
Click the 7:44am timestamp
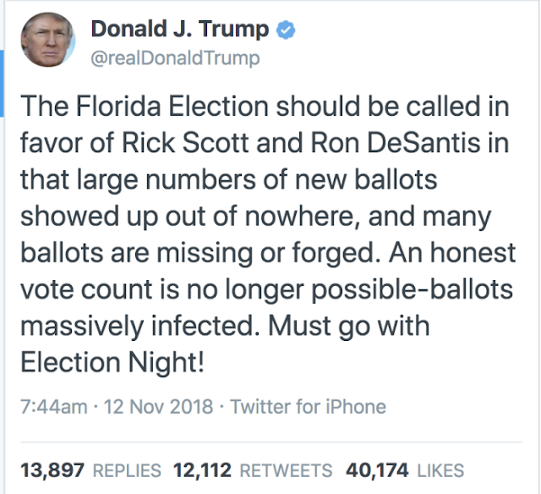coord(52,406)
